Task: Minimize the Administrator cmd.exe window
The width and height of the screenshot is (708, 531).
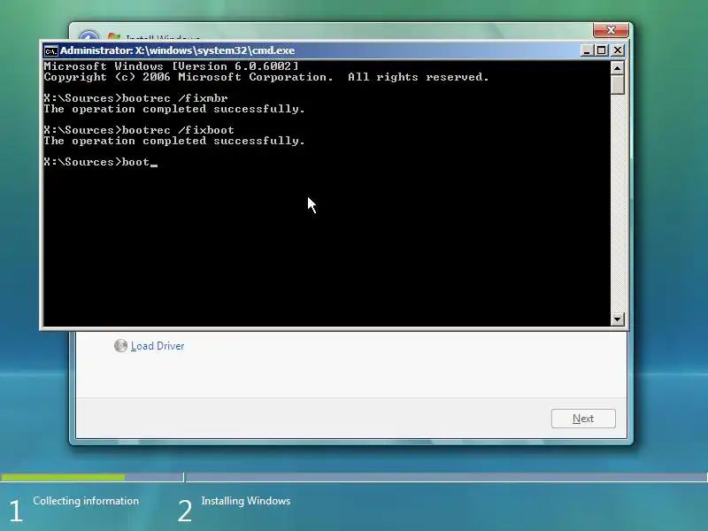Action: tap(586, 50)
